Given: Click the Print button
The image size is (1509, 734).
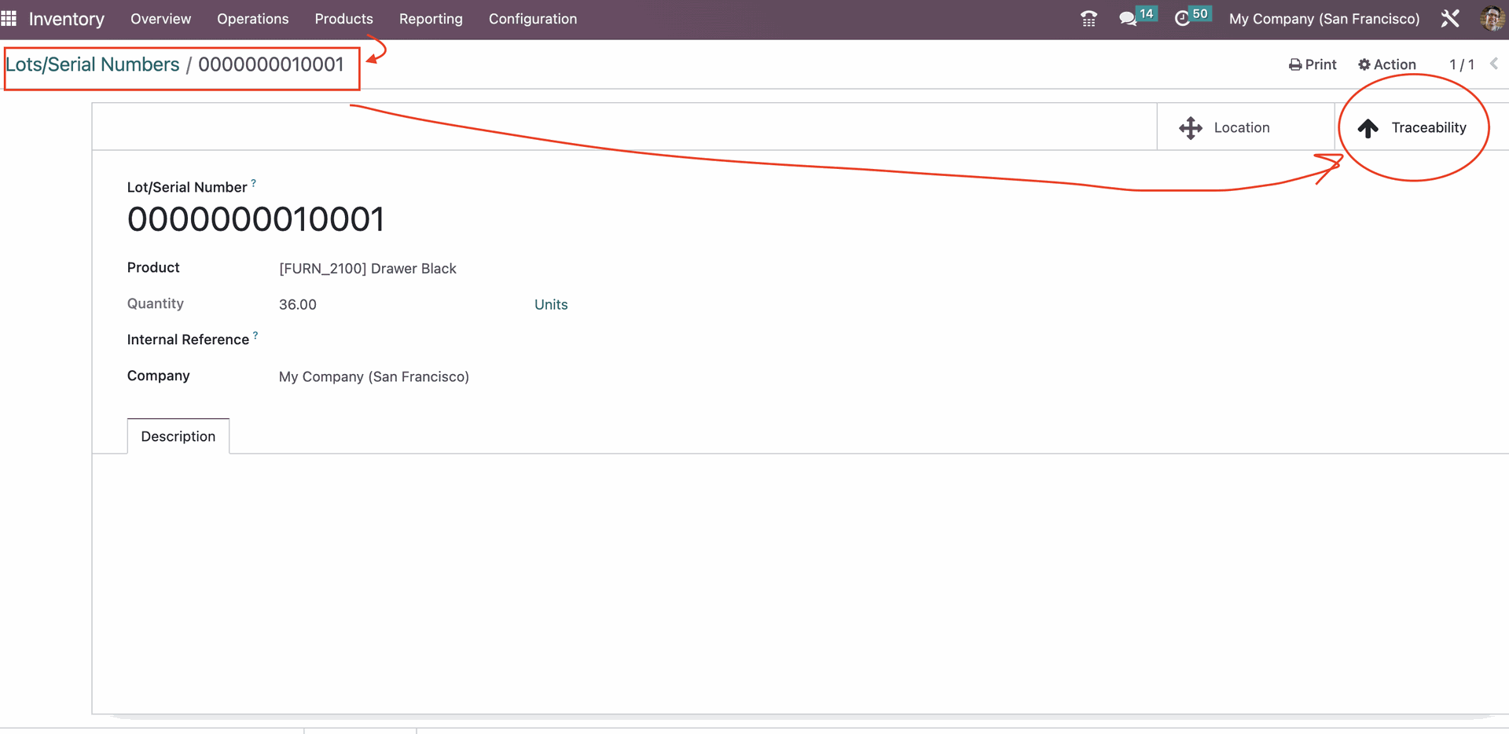Looking at the screenshot, I should 1313,64.
